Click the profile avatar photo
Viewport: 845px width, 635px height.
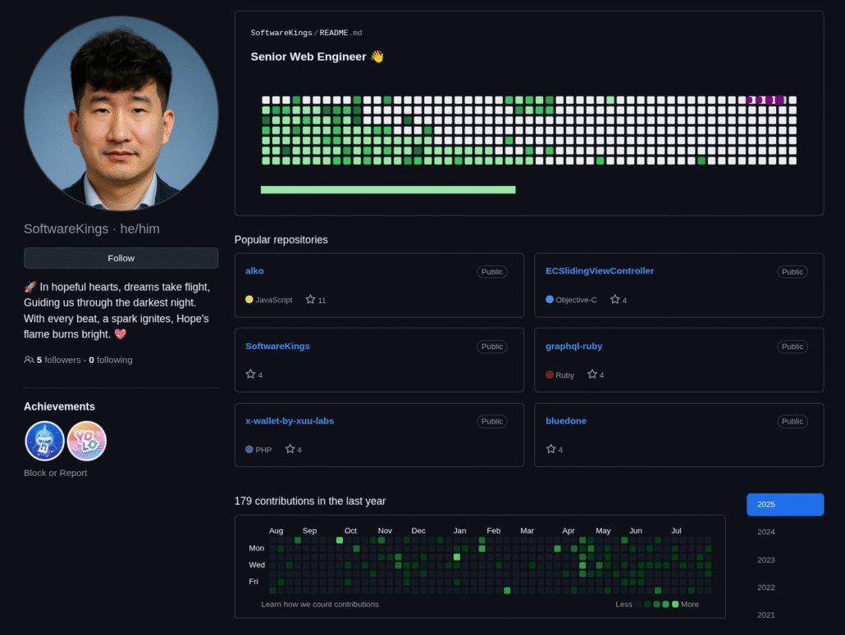[x=121, y=113]
